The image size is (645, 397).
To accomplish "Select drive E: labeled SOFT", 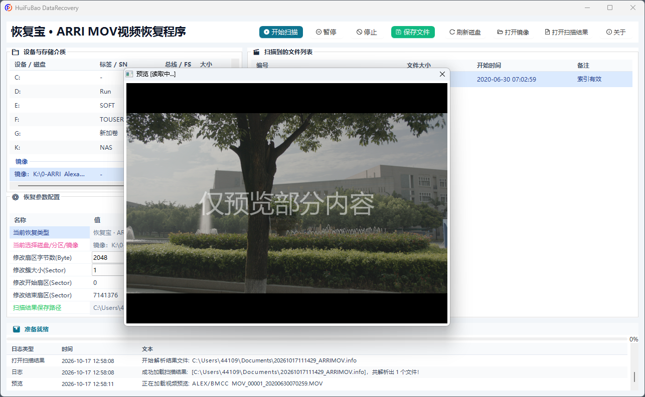I will pos(67,106).
